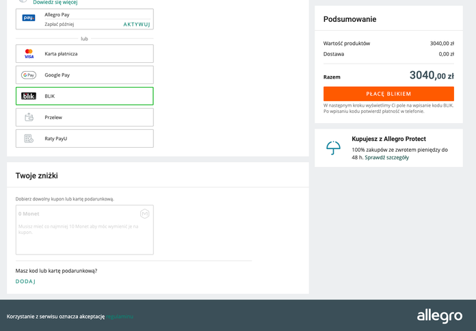The width and height of the screenshot is (476, 331).
Task: Choose Raty PayU installment option
Action: 85,138
